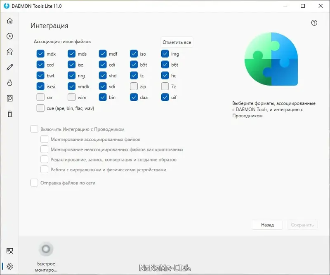The height and width of the screenshot is (275, 330).
Task: Open the flame Burn discs icon
Action: [x=9, y=83]
